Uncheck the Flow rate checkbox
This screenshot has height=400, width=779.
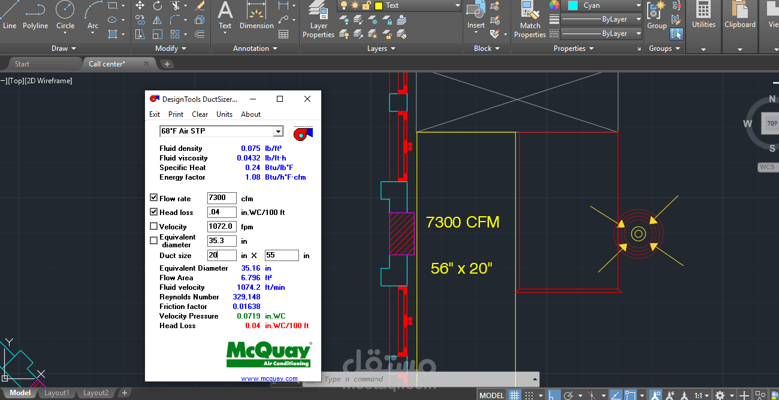(154, 198)
